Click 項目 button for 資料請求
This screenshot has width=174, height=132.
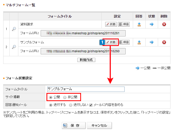tap(124, 24)
